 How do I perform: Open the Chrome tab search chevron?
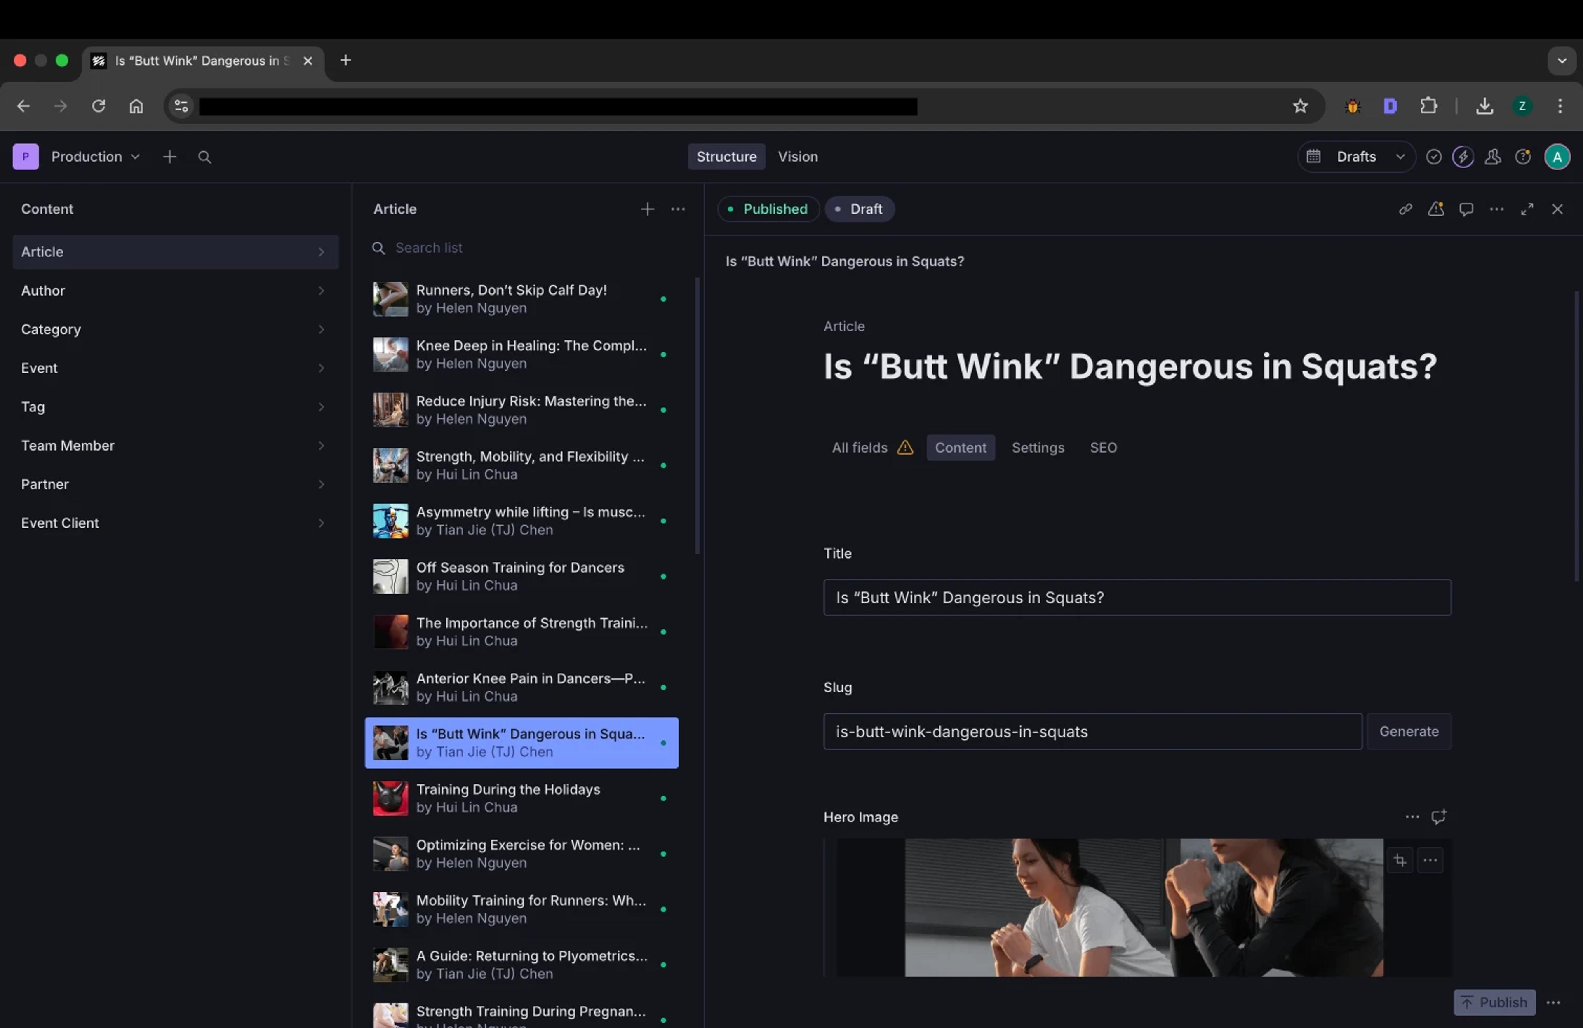[1562, 61]
